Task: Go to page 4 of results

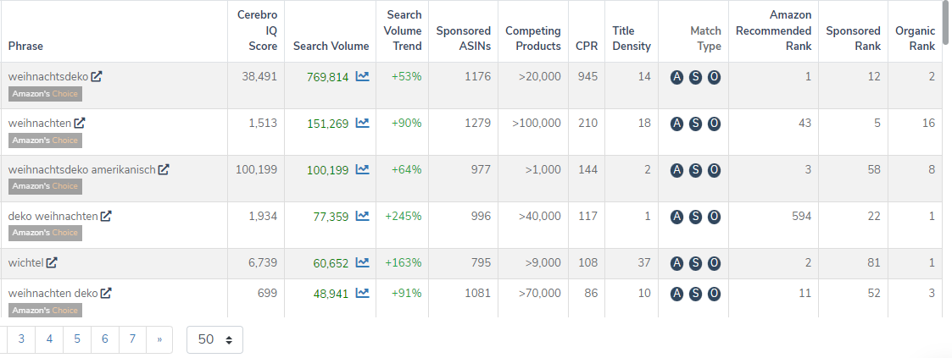Action: (x=49, y=339)
